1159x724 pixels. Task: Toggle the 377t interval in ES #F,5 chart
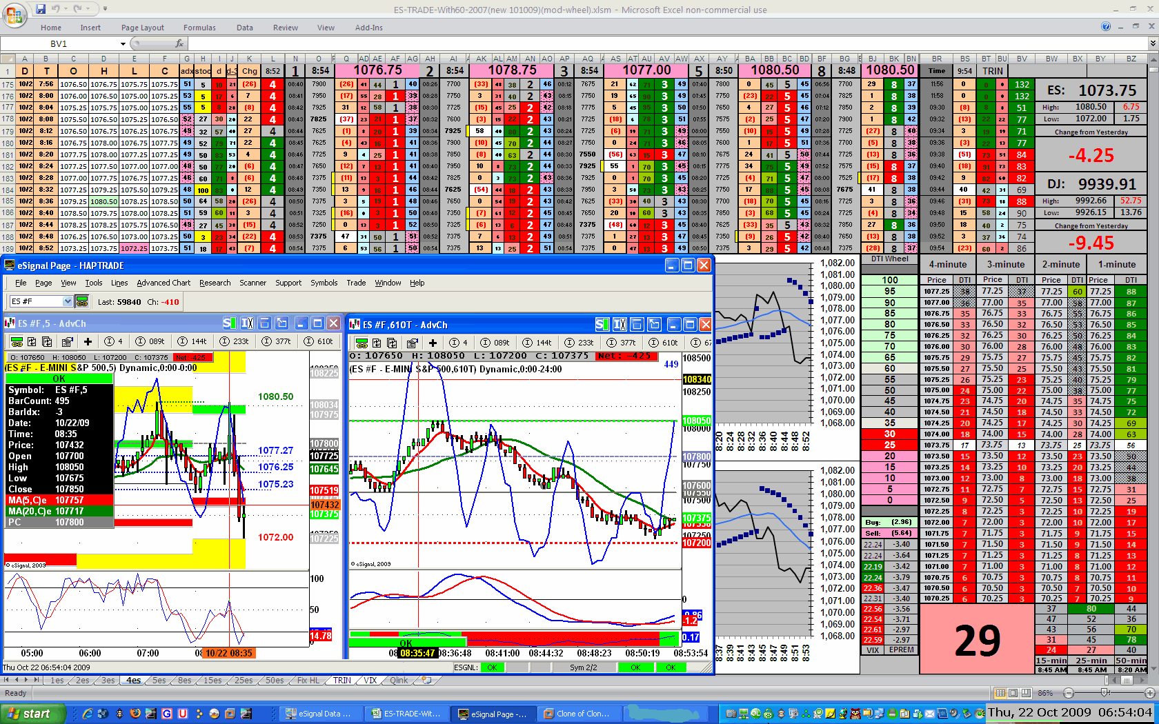click(x=276, y=341)
